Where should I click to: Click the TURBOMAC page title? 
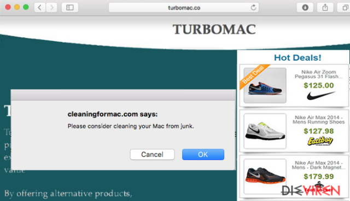pos(214,29)
